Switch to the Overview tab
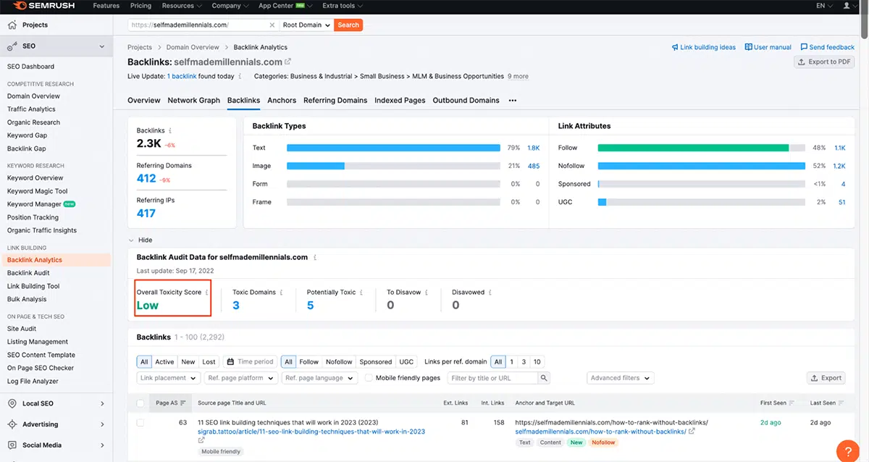The width and height of the screenshot is (869, 462). [x=144, y=101]
